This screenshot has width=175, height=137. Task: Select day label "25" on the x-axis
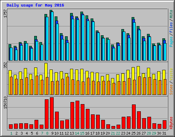(133, 133)
